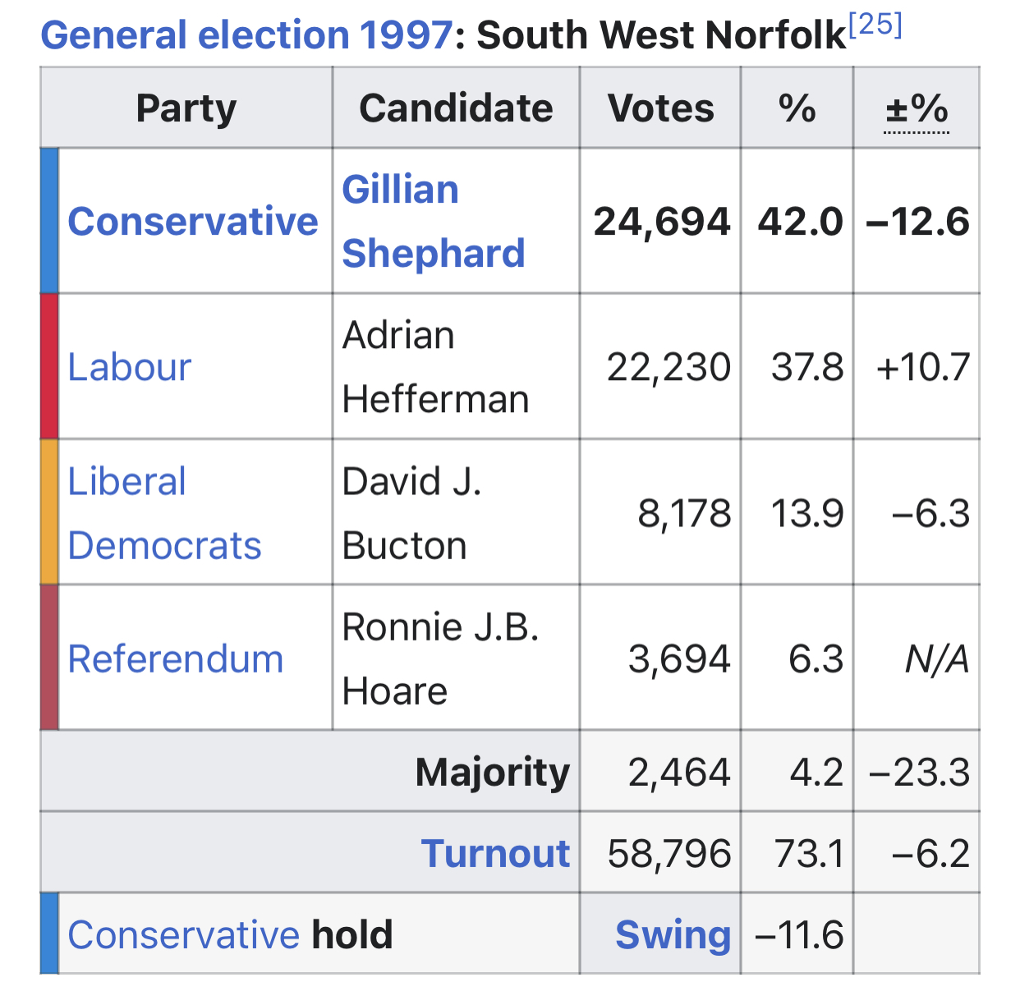Click Adrian Hefferman candidate cell
The height and width of the screenshot is (982, 1020).
(435, 367)
